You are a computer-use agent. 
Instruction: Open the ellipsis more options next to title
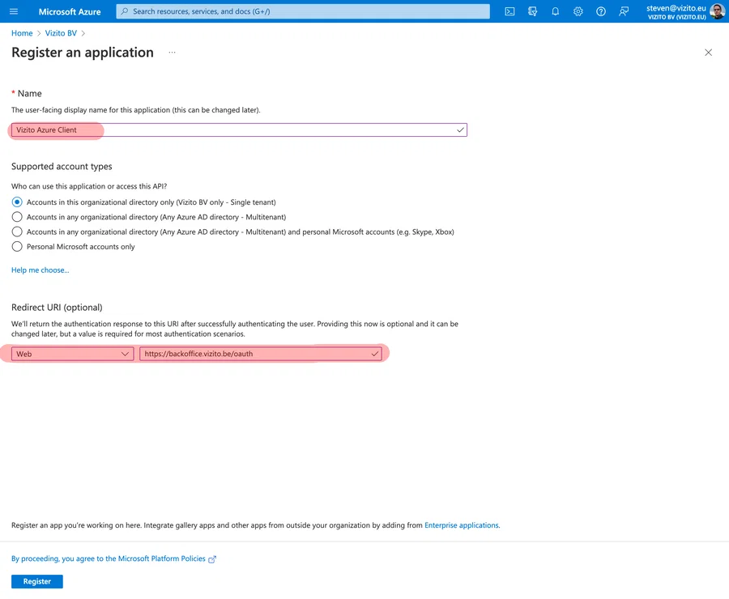172,53
